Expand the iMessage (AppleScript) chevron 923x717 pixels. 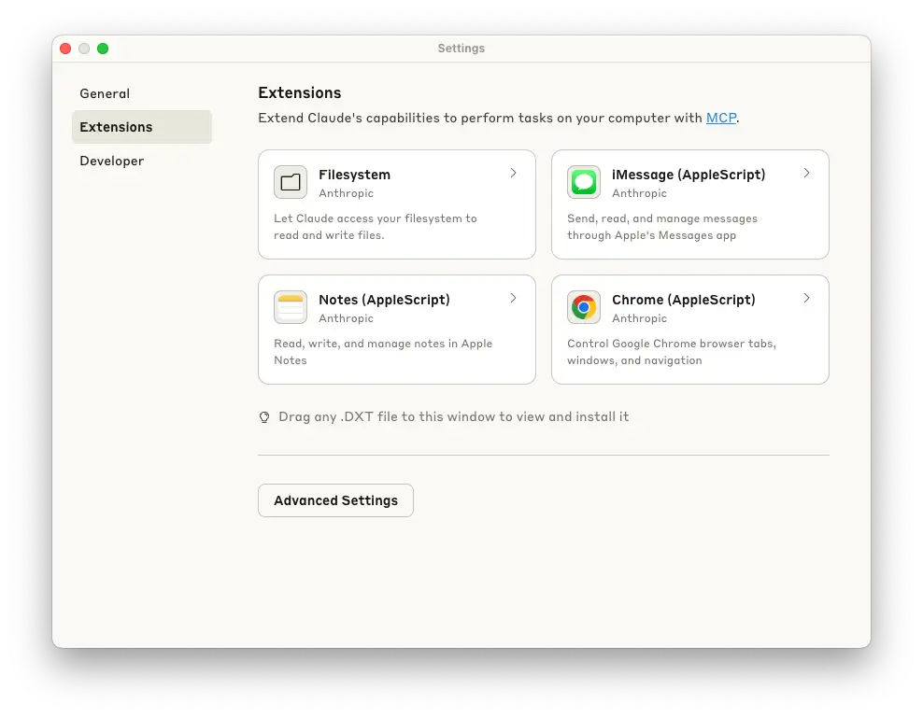(x=805, y=174)
